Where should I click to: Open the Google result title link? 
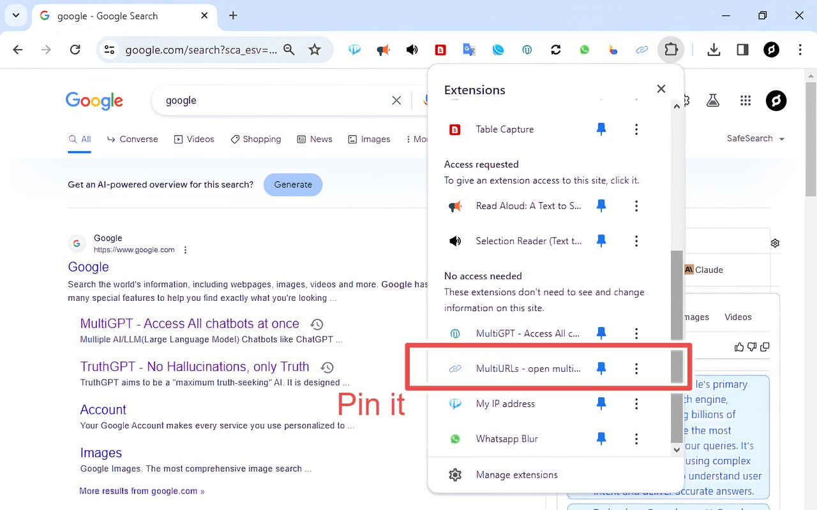pyautogui.click(x=88, y=267)
